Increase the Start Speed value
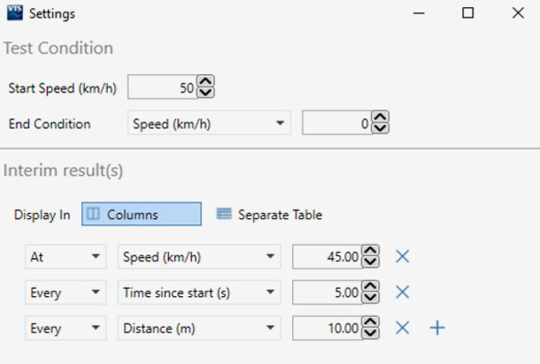Viewport: 540px width, 364px height. (x=205, y=82)
